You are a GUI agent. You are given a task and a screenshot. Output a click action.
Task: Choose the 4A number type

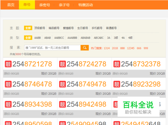pyautogui.click(x=123, y=38)
